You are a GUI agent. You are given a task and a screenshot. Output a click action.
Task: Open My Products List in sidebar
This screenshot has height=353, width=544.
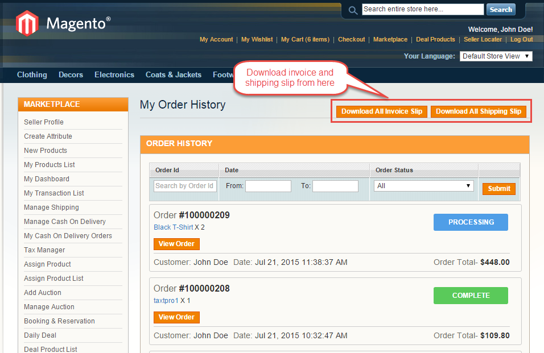click(x=50, y=165)
